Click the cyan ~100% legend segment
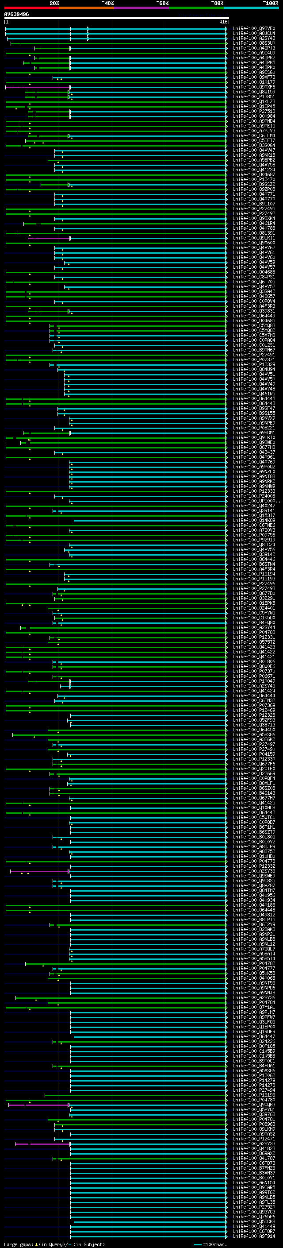 pos(251,8)
